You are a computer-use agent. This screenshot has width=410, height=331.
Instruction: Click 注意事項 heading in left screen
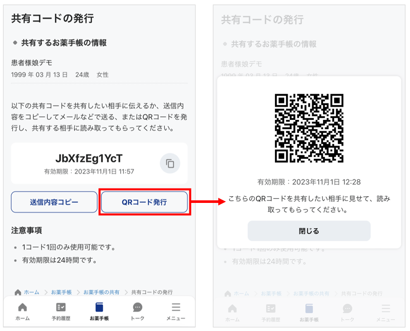[27, 231]
